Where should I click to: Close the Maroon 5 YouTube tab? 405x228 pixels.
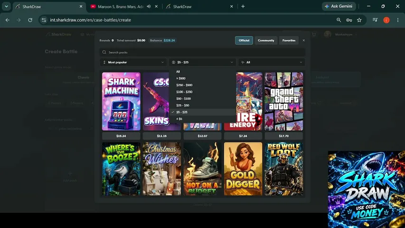coord(156,7)
